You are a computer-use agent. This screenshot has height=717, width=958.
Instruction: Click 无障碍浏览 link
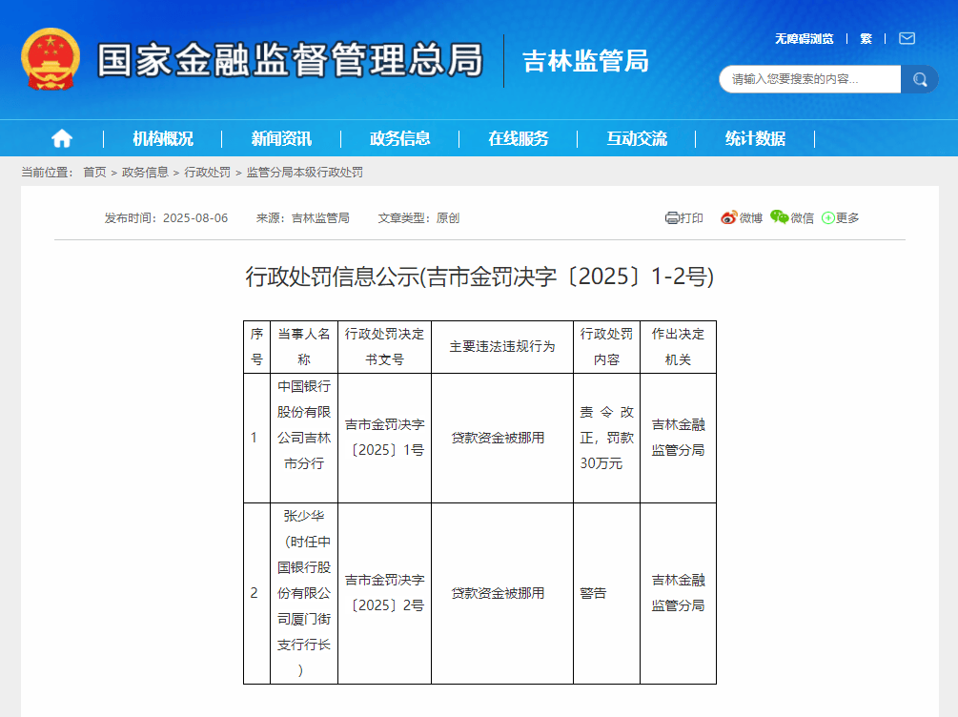(x=804, y=39)
